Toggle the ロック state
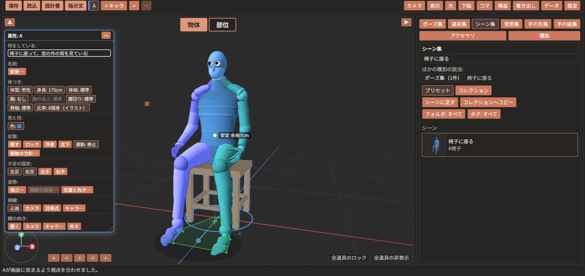The width and height of the screenshot is (585, 276). click(x=32, y=144)
